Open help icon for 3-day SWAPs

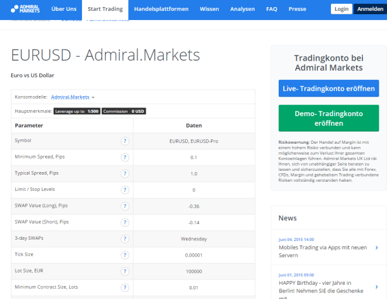tap(125, 238)
